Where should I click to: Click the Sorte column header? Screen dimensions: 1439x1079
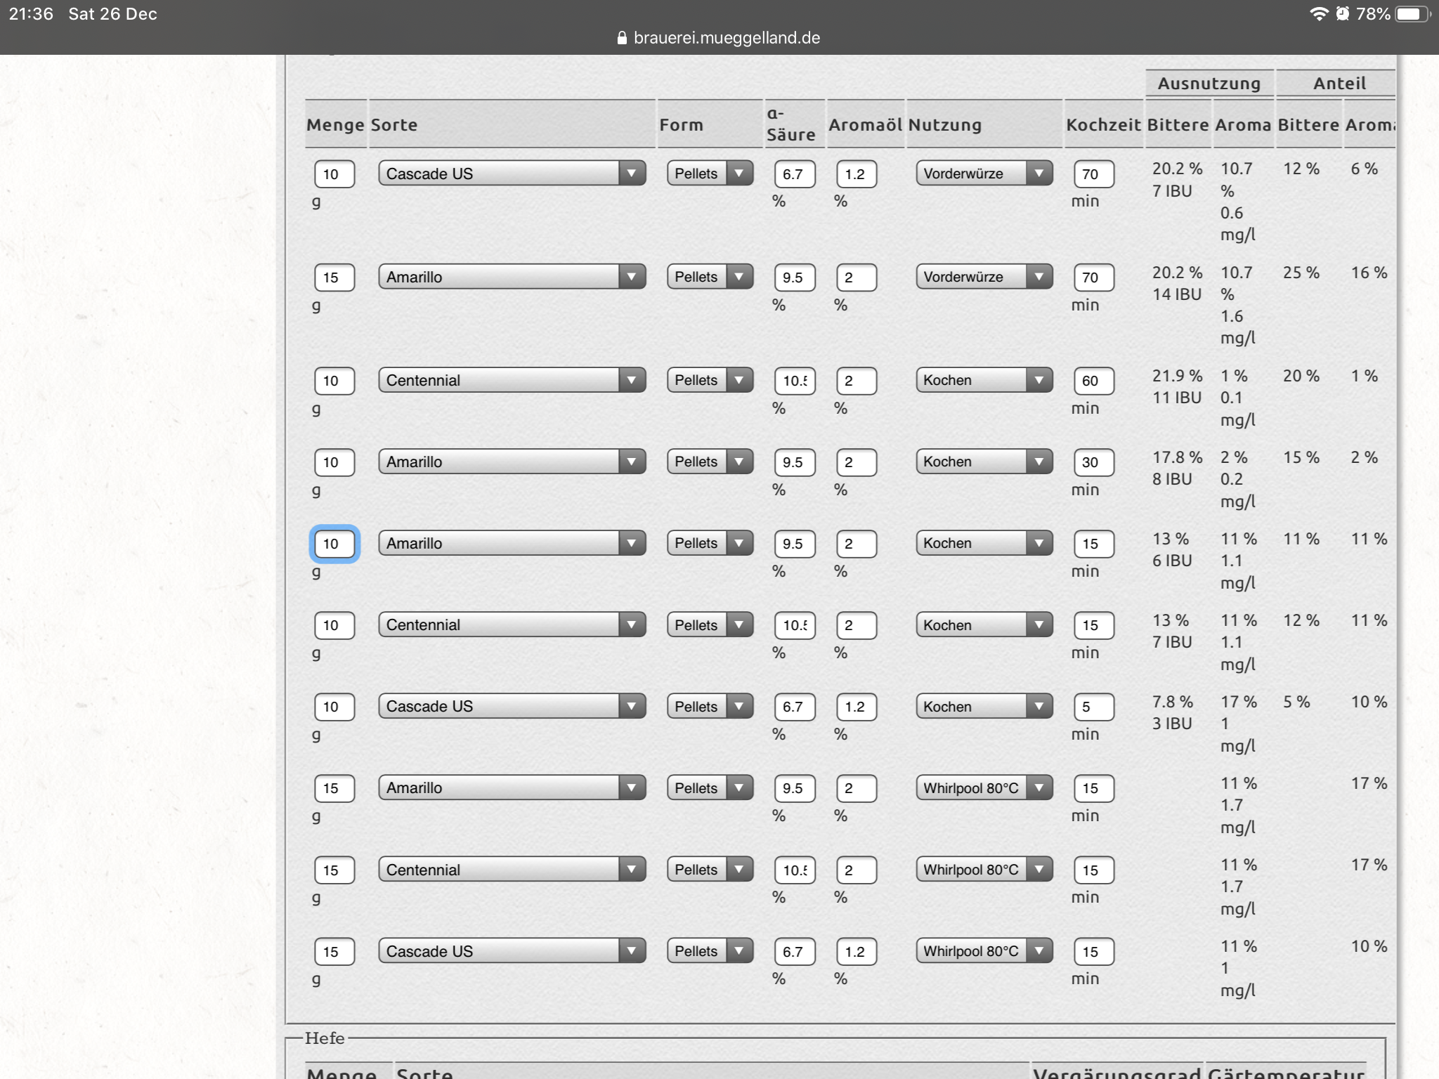pos(394,125)
